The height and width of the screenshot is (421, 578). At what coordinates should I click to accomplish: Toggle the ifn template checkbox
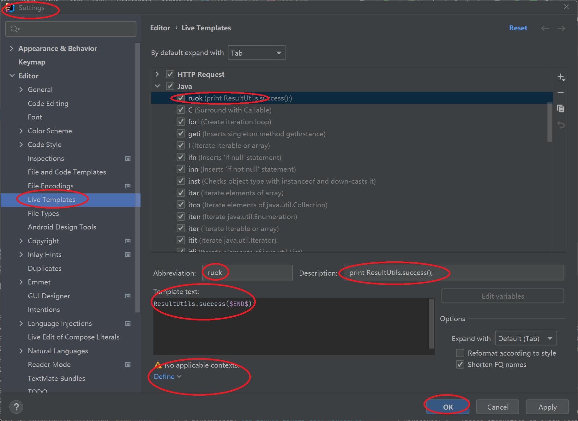(181, 157)
